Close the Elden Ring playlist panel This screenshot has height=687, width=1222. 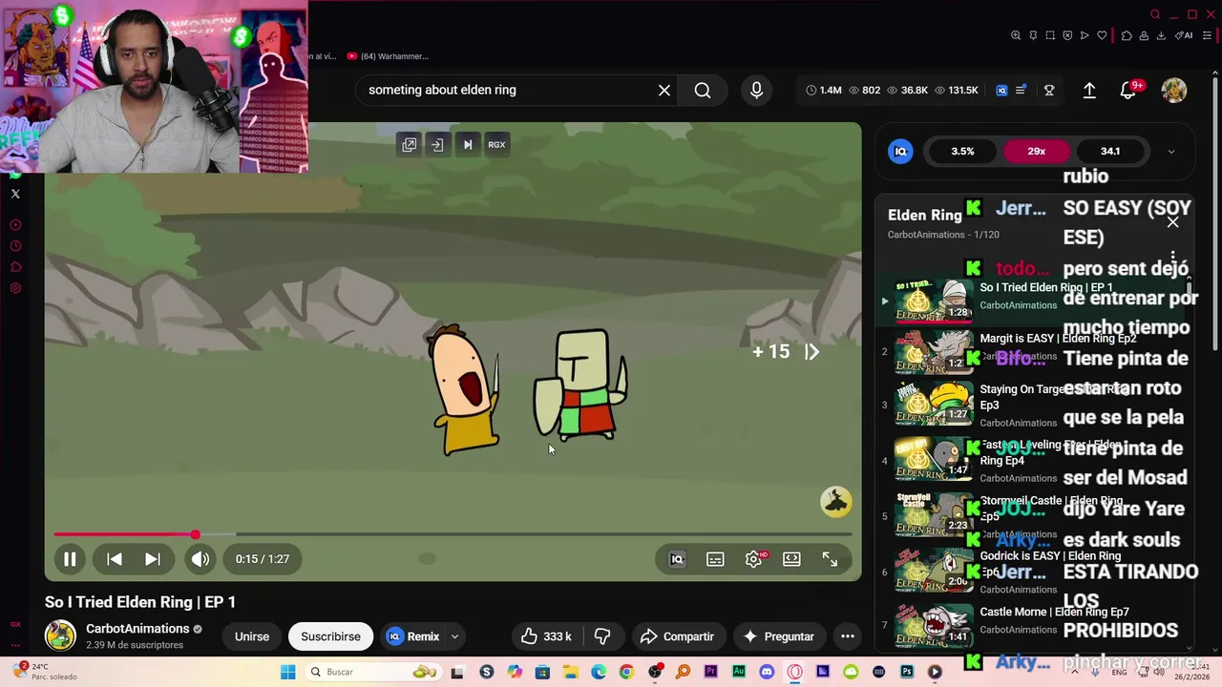tap(1172, 222)
